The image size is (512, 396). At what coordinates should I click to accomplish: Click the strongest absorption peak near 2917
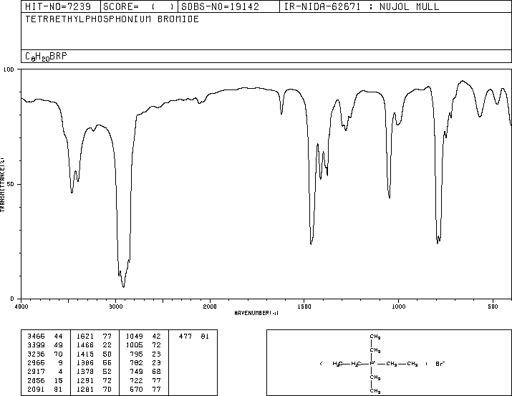[123, 287]
